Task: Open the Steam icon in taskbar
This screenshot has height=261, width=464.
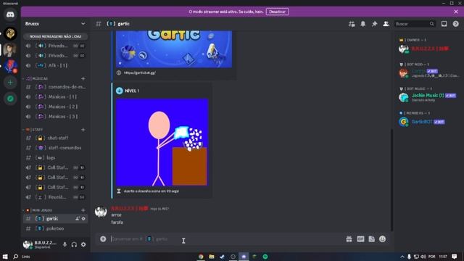Action: click(223, 257)
